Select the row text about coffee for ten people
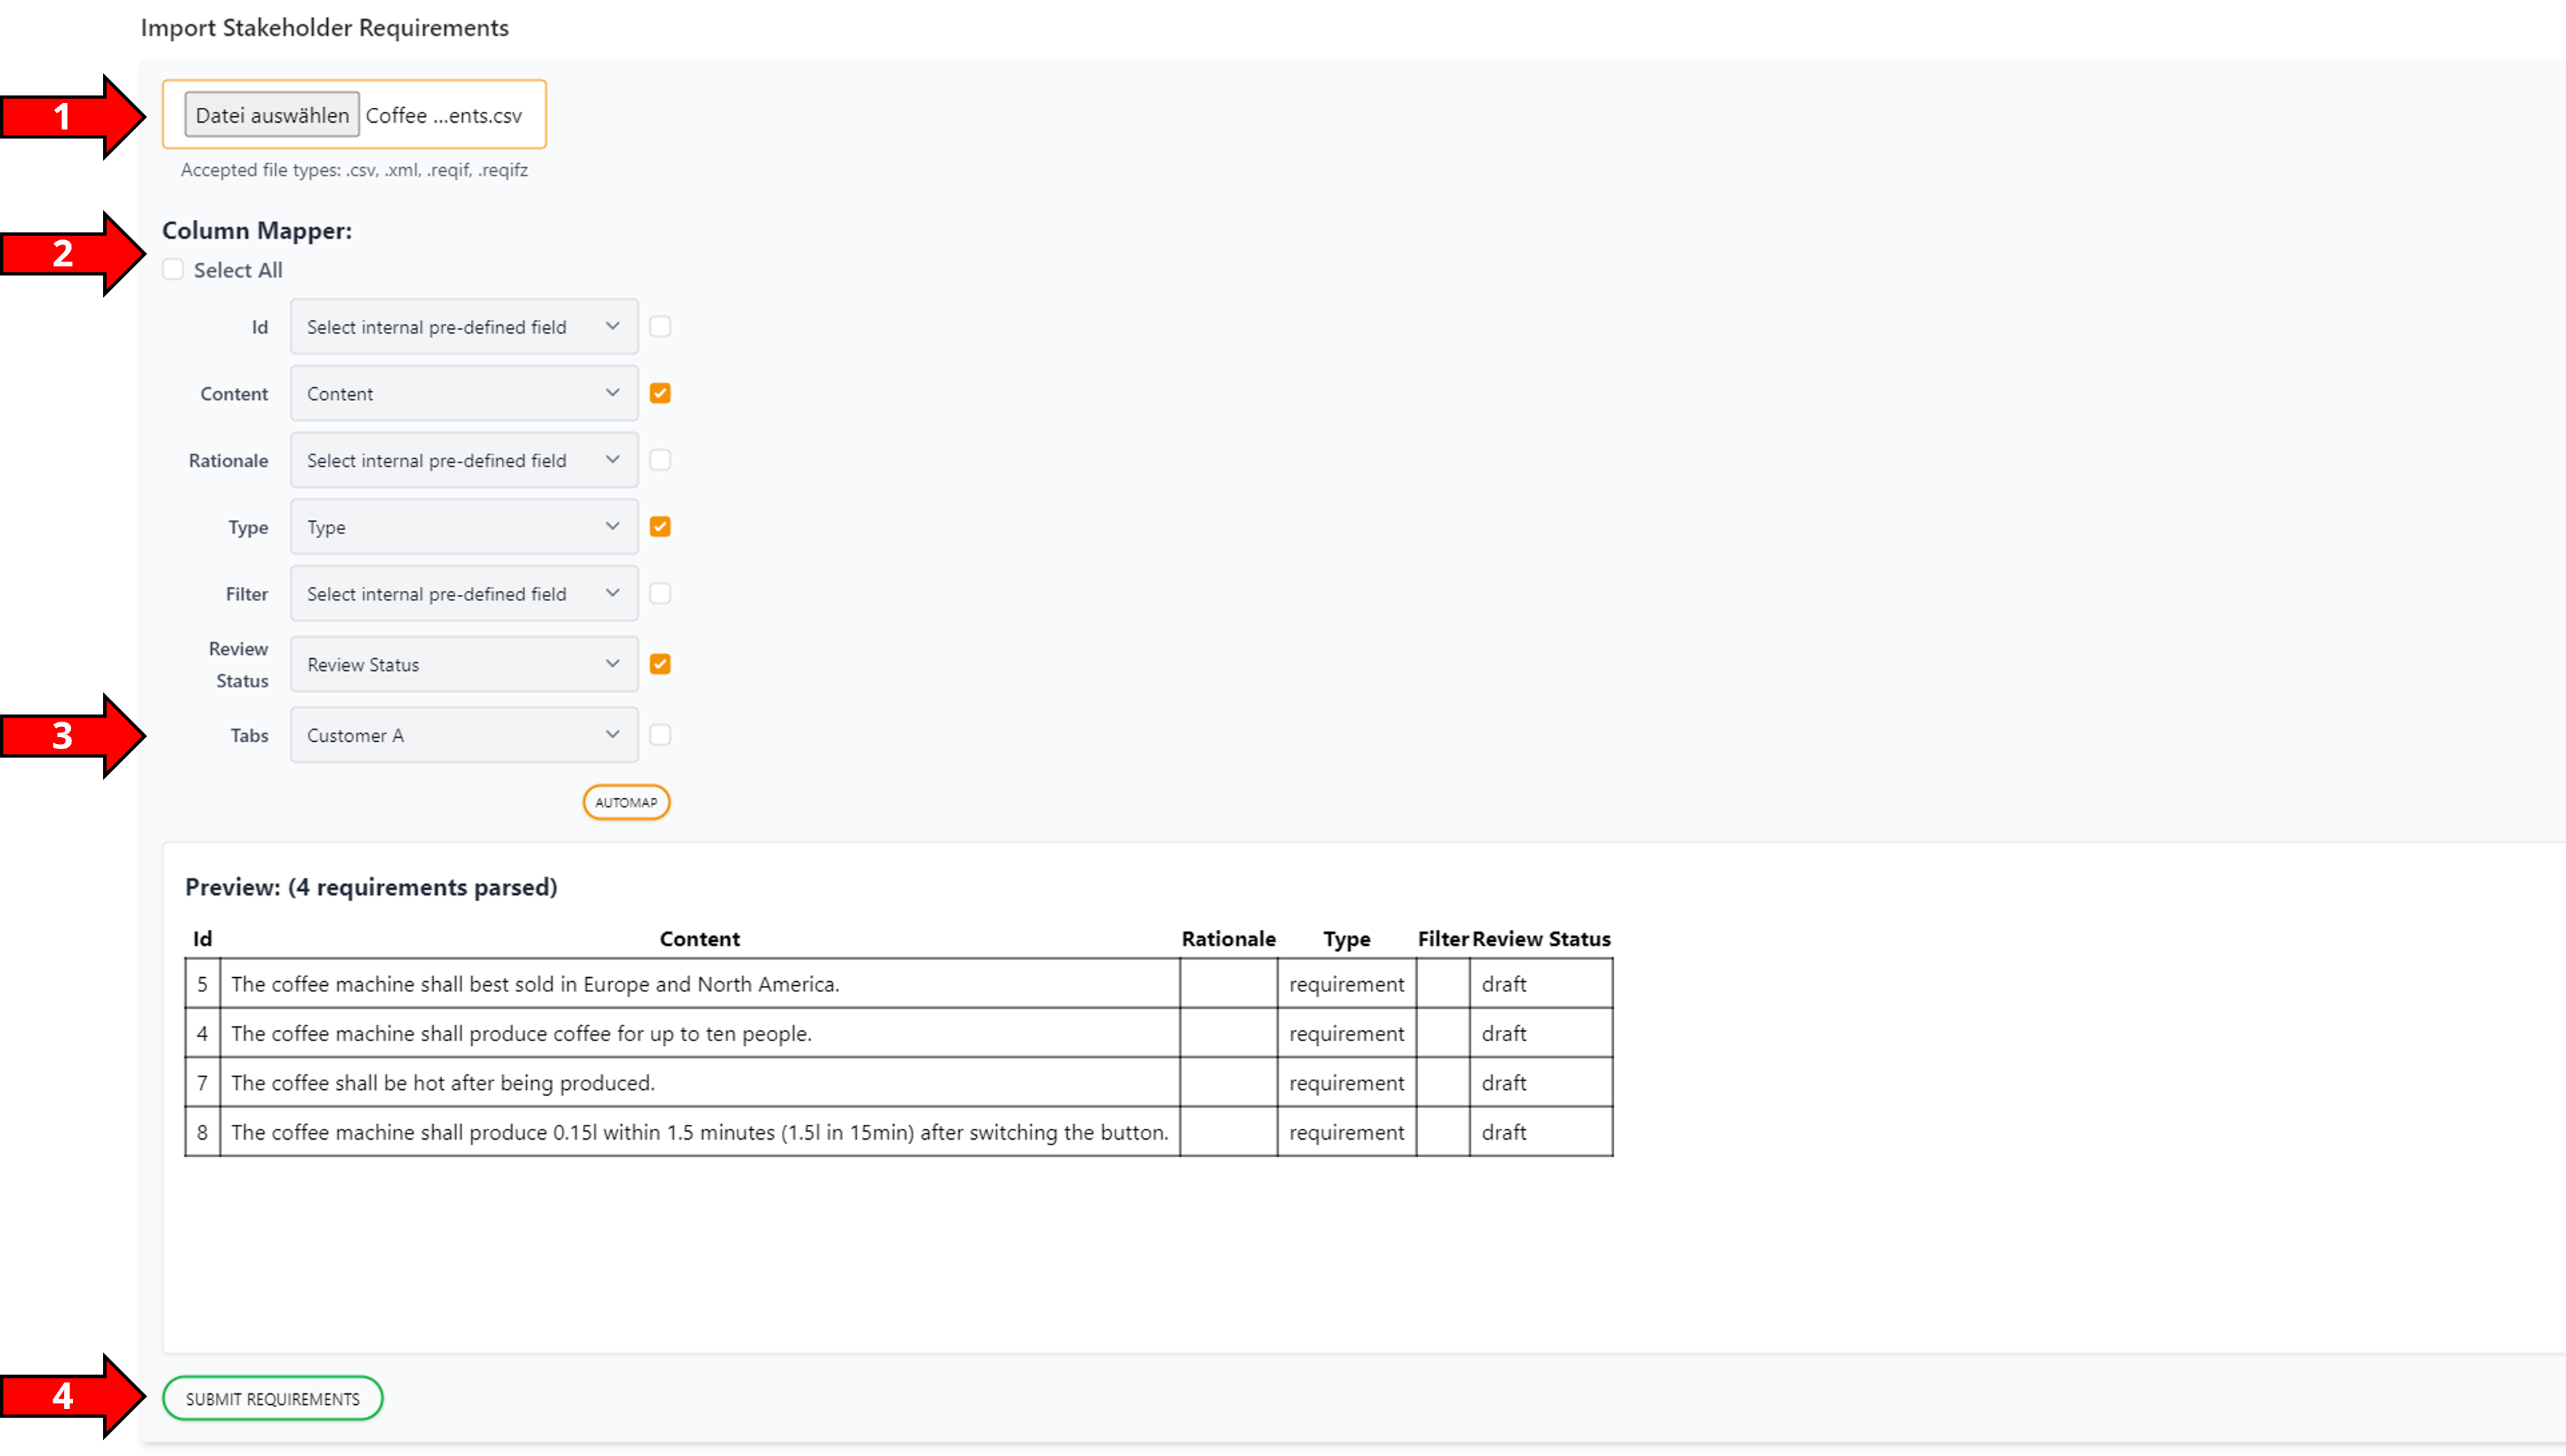Image resolution: width=2566 pixels, height=1456 pixels. tap(521, 1034)
